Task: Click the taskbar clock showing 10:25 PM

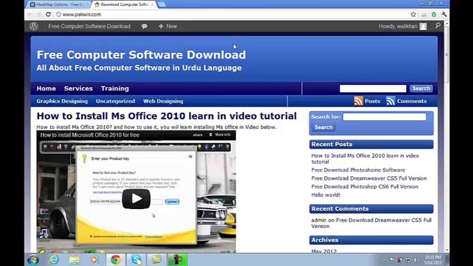Action: tap(432, 260)
